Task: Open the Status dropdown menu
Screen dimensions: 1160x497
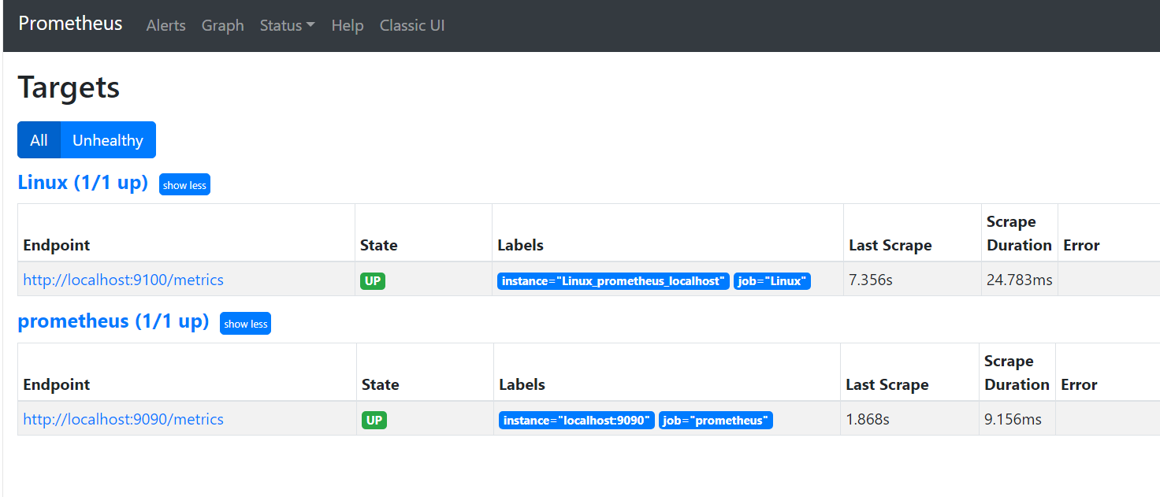Action: point(287,25)
